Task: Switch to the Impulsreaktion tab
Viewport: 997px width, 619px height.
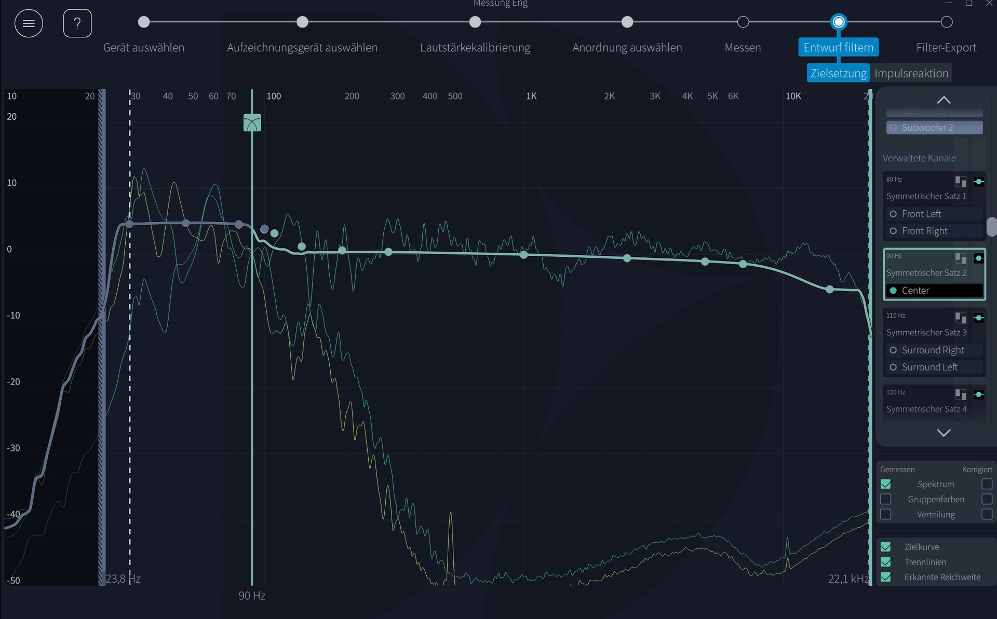Action: 911,73
